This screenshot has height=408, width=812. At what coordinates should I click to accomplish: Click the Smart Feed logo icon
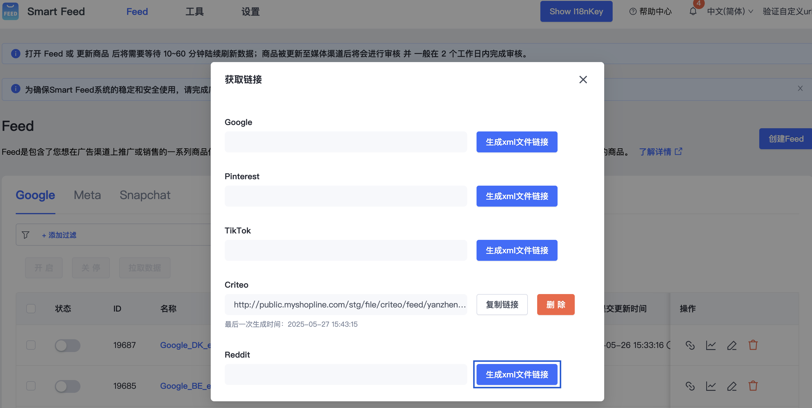pos(10,11)
